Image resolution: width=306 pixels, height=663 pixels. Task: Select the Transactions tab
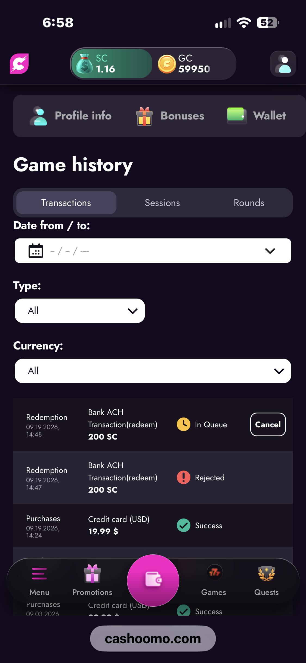click(x=66, y=203)
